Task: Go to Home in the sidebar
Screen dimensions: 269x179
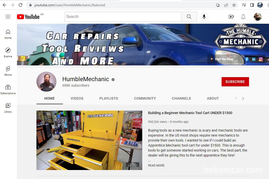Action: click(x=8, y=34)
